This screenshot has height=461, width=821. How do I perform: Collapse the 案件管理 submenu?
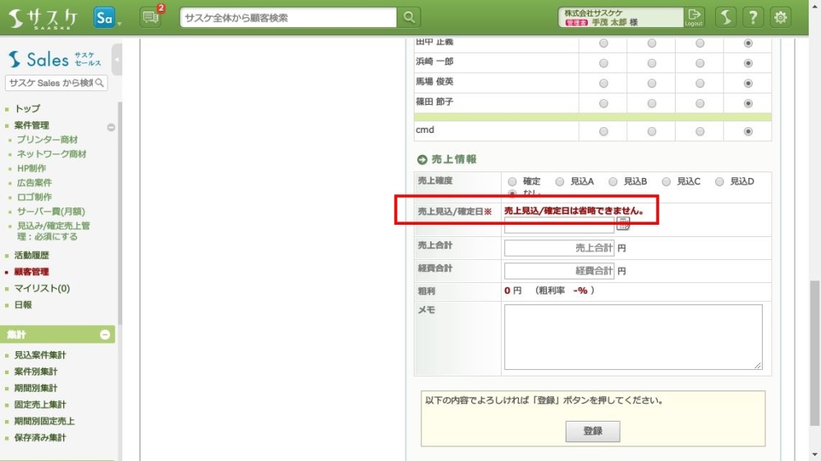click(x=111, y=127)
